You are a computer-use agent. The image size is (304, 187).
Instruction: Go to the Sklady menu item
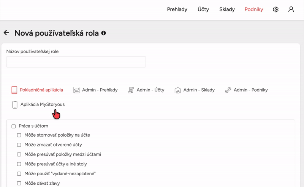tap(227, 9)
